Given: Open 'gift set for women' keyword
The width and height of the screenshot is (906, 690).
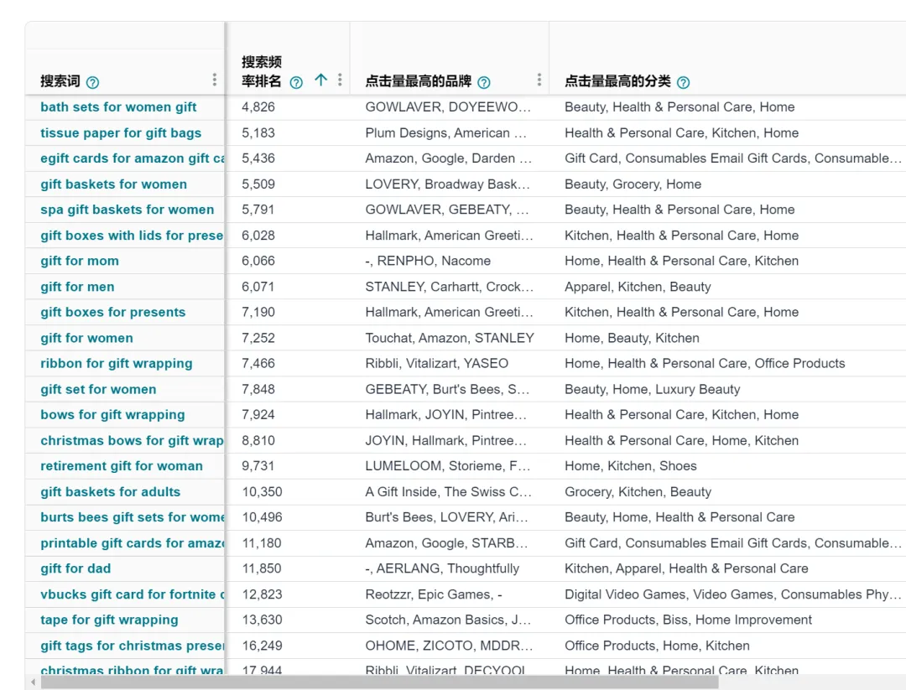Looking at the screenshot, I should 98,390.
